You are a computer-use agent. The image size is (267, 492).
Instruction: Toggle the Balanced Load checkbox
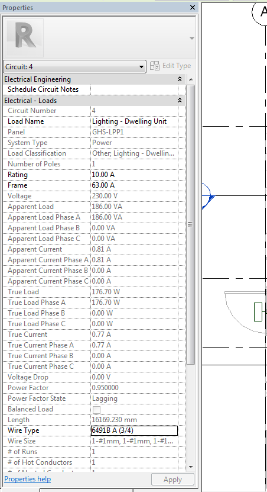[x=97, y=410]
